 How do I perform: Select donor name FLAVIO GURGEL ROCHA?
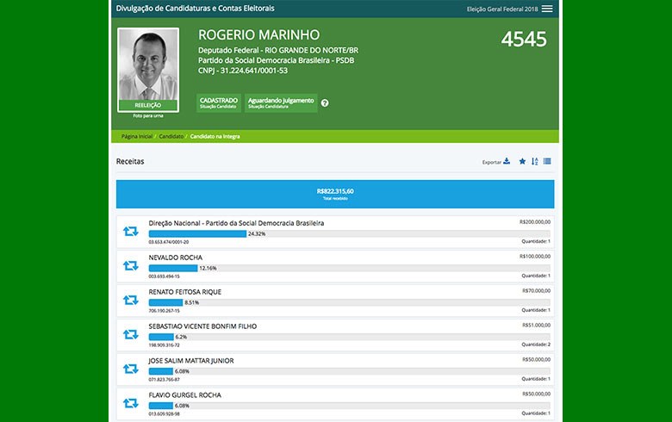[184, 395]
